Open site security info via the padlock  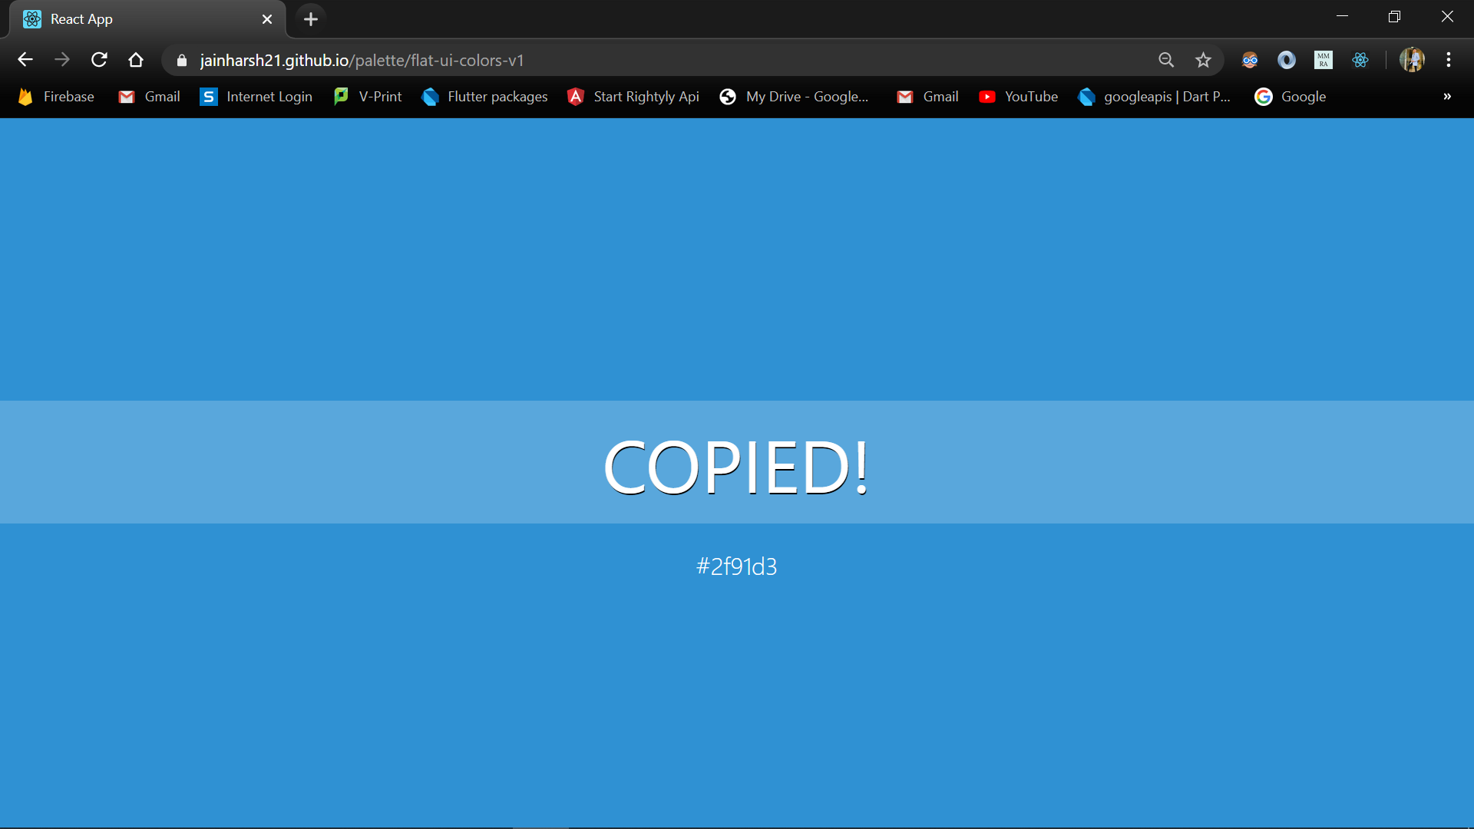(x=181, y=60)
